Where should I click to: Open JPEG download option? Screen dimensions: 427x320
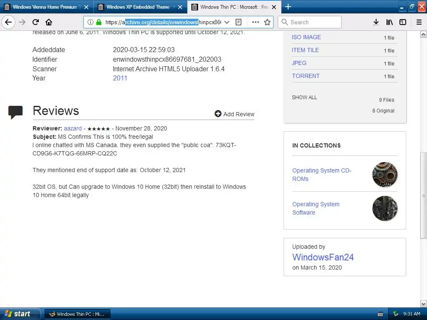click(299, 63)
